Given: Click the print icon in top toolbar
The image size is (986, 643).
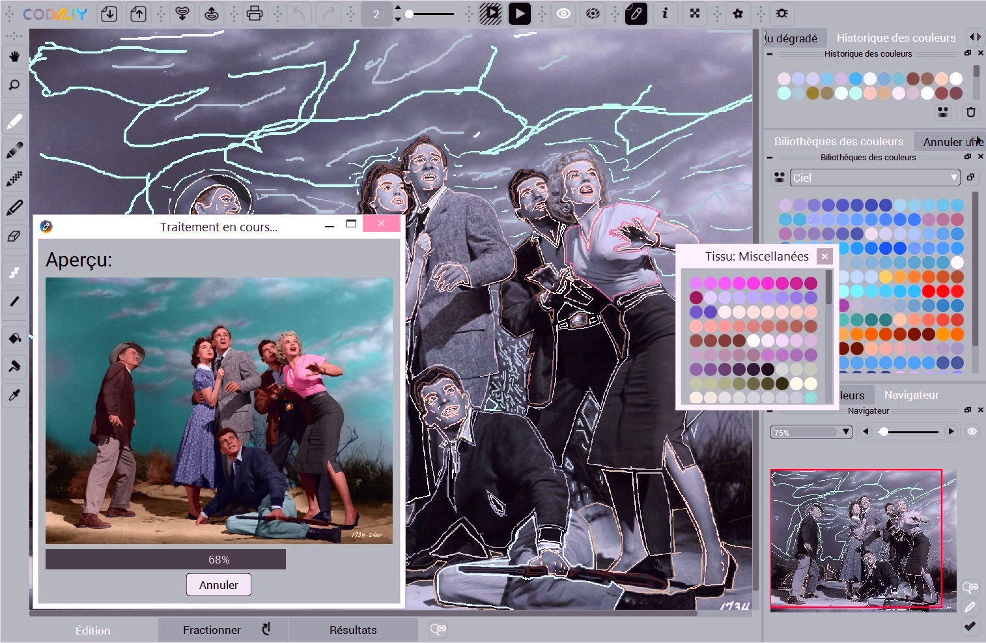Looking at the screenshot, I should 255,14.
